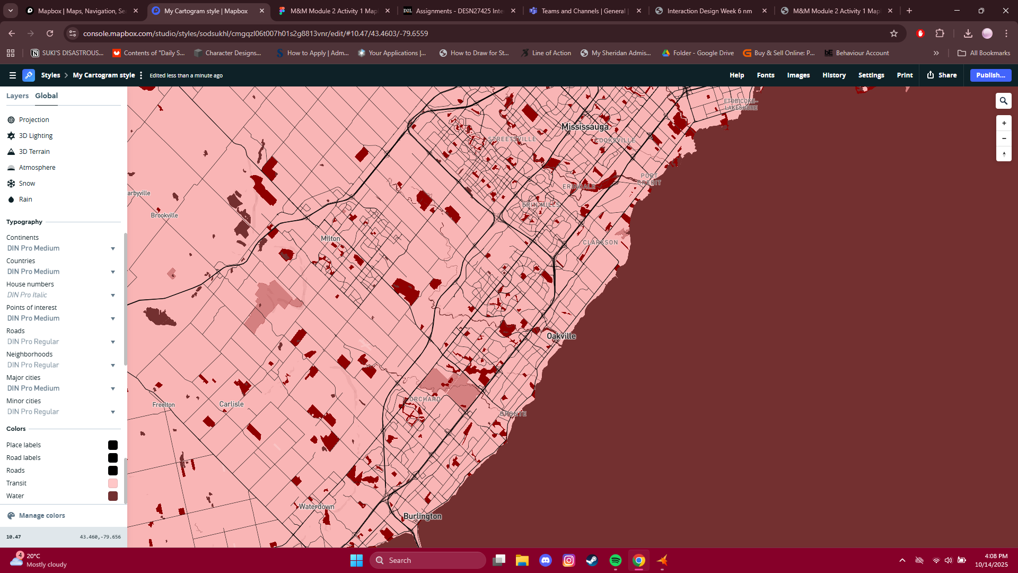Viewport: 1018px width, 573px height.
Task: Open the History menu
Action: coord(833,75)
